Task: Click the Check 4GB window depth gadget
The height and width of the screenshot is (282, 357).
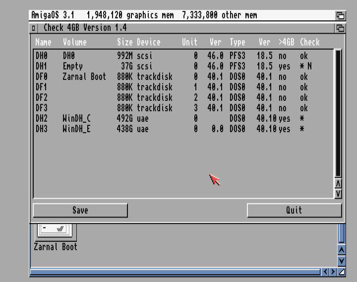Action: coord(340,28)
